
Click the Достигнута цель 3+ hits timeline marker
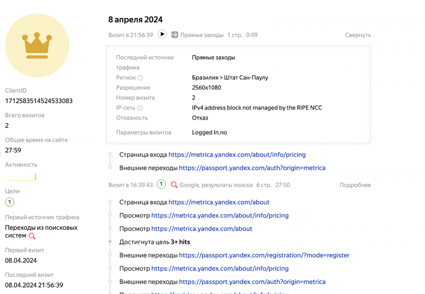pos(110,241)
